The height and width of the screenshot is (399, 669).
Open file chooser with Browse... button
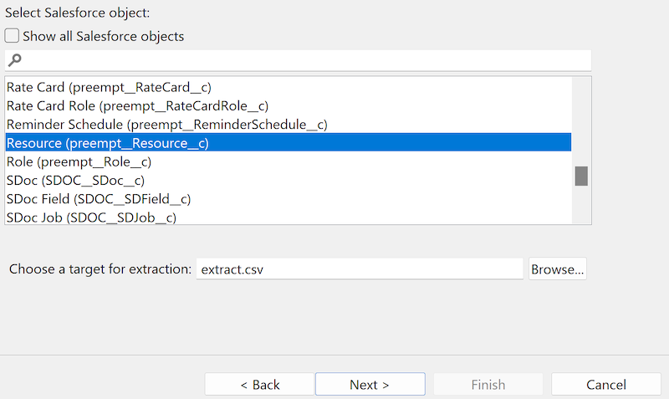[558, 269]
